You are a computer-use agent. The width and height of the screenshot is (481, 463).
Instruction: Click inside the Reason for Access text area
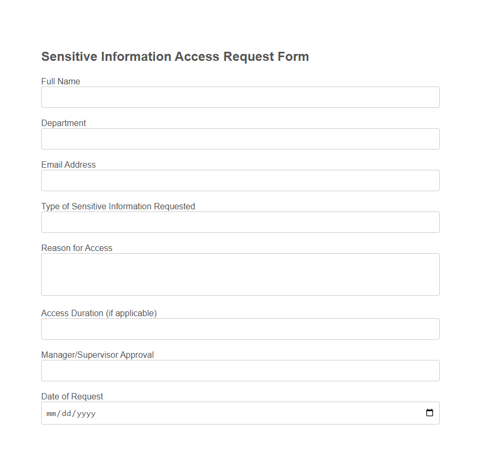240,274
